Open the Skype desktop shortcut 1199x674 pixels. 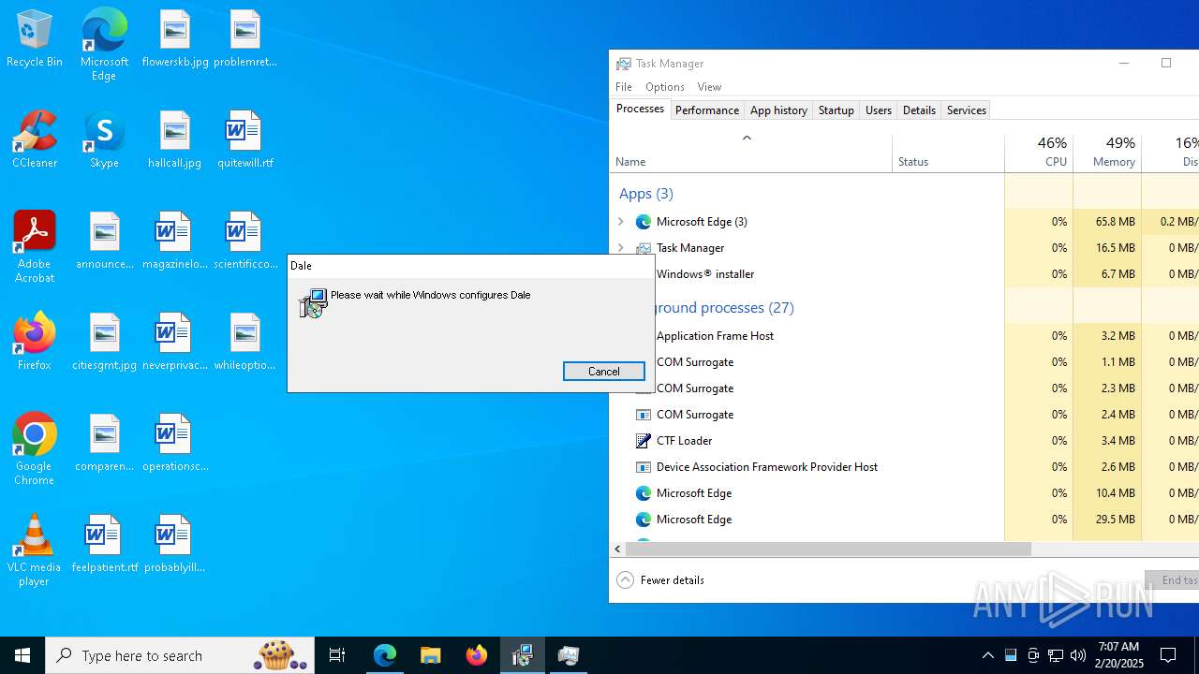pos(104,139)
